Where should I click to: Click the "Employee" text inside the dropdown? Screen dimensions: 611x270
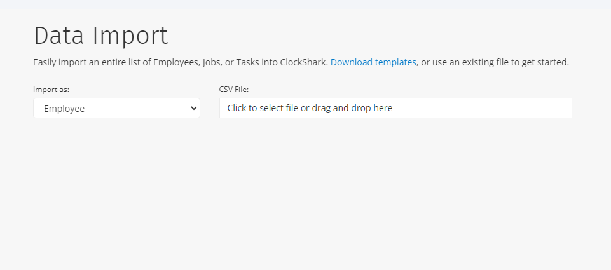[x=64, y=109]
